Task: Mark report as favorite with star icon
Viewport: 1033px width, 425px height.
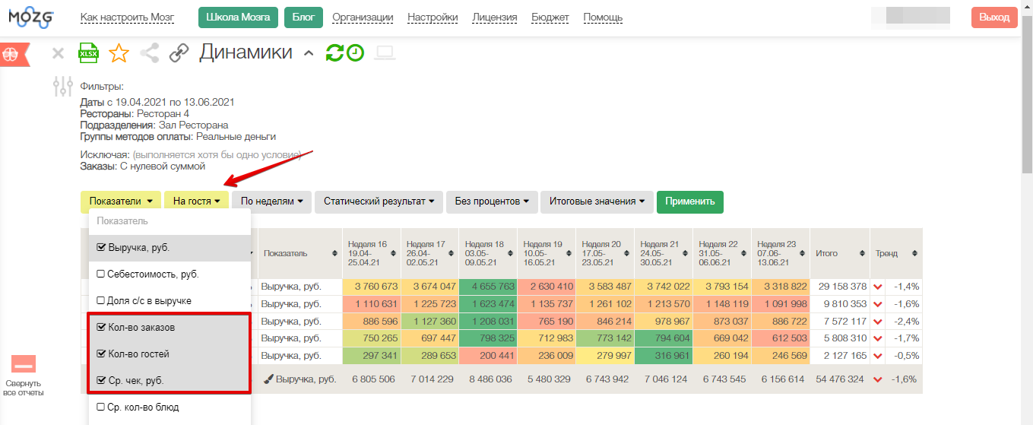Action: click(x=119, y=53)
